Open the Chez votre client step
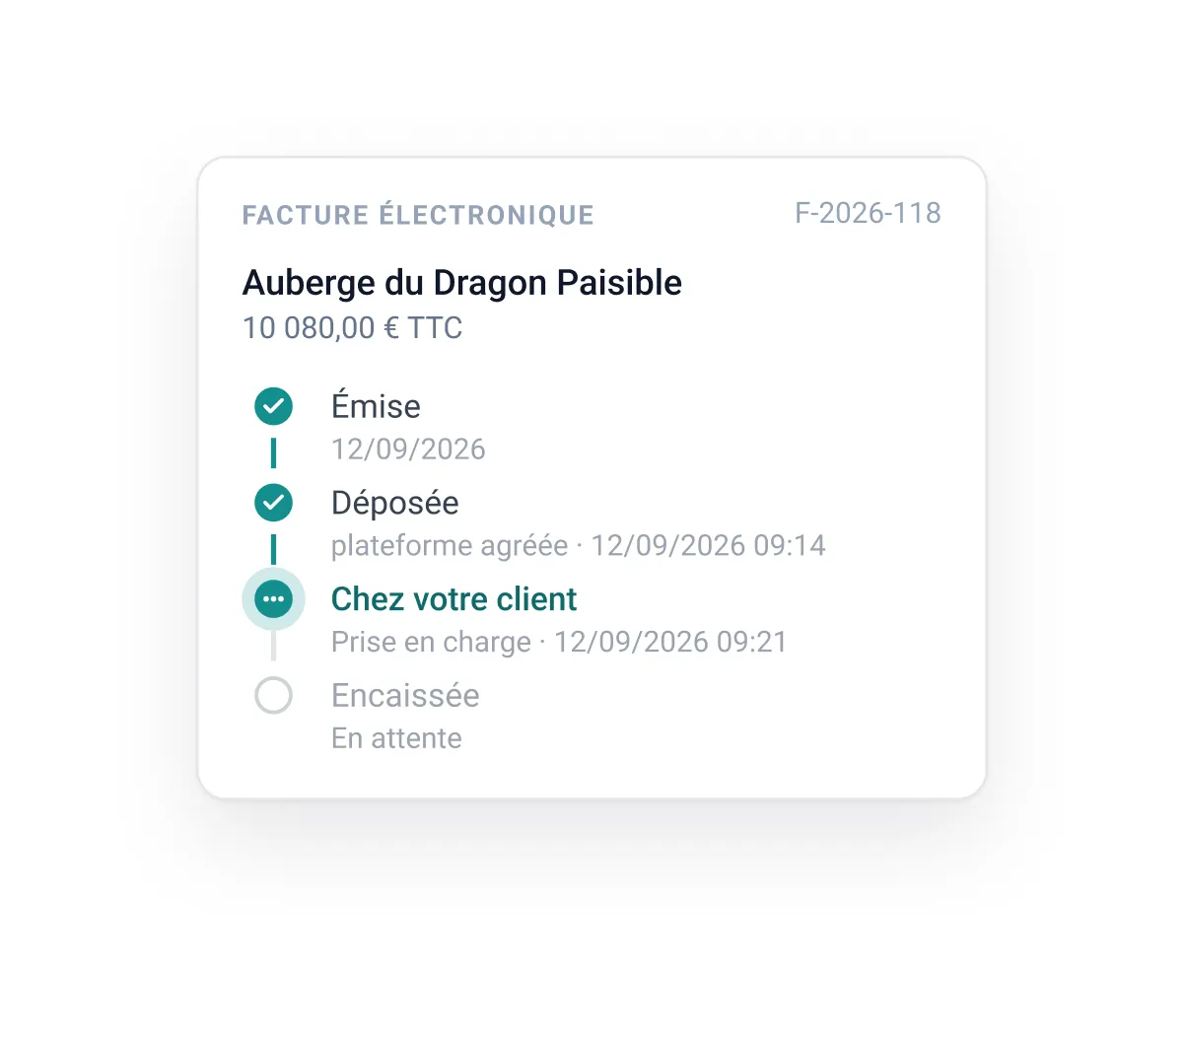1186x1038 pixels. click(x=453, y=599)
